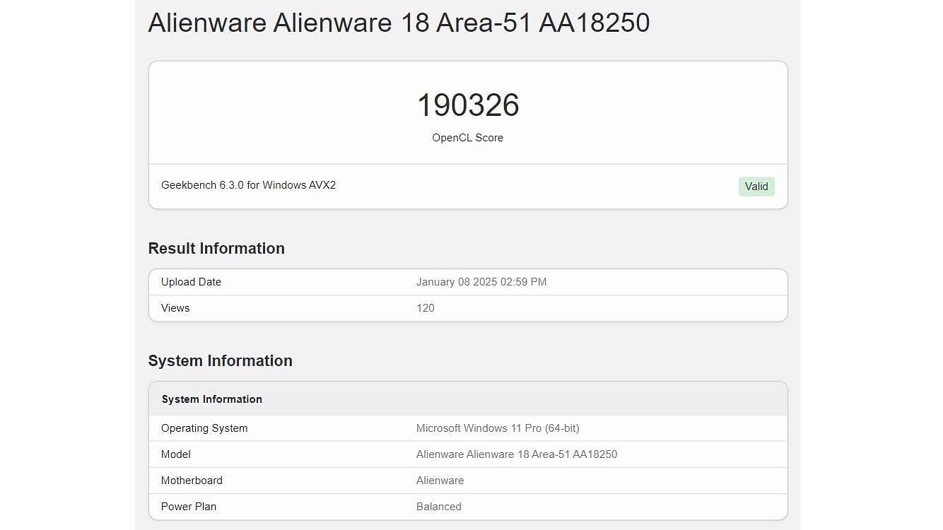This screenshot has width=943, height=530.
Task: Click the Model row label
Action: click(x=176, y=454)
